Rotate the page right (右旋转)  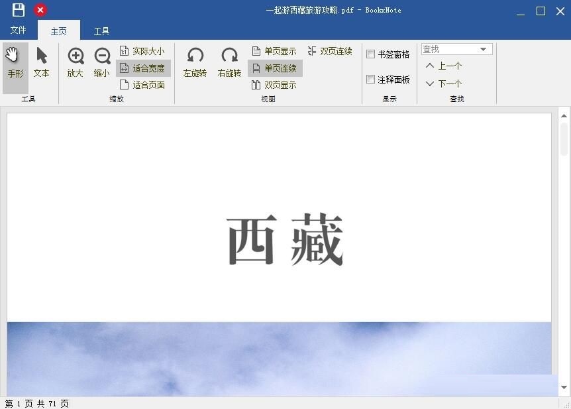coord(229,62)
